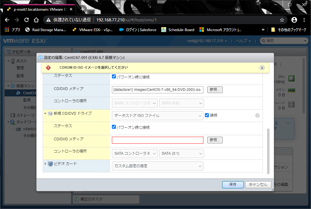This screenshot has width=311, height=209.
Task: Click the storage disk icon
Action: [x=291, y=104]
